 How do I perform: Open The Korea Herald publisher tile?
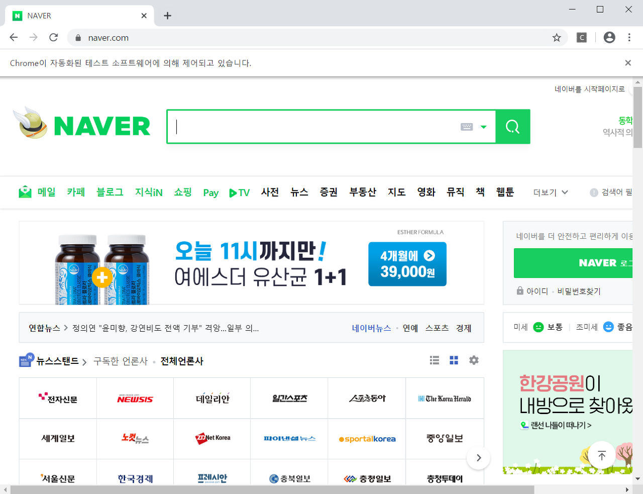point(445,398)
